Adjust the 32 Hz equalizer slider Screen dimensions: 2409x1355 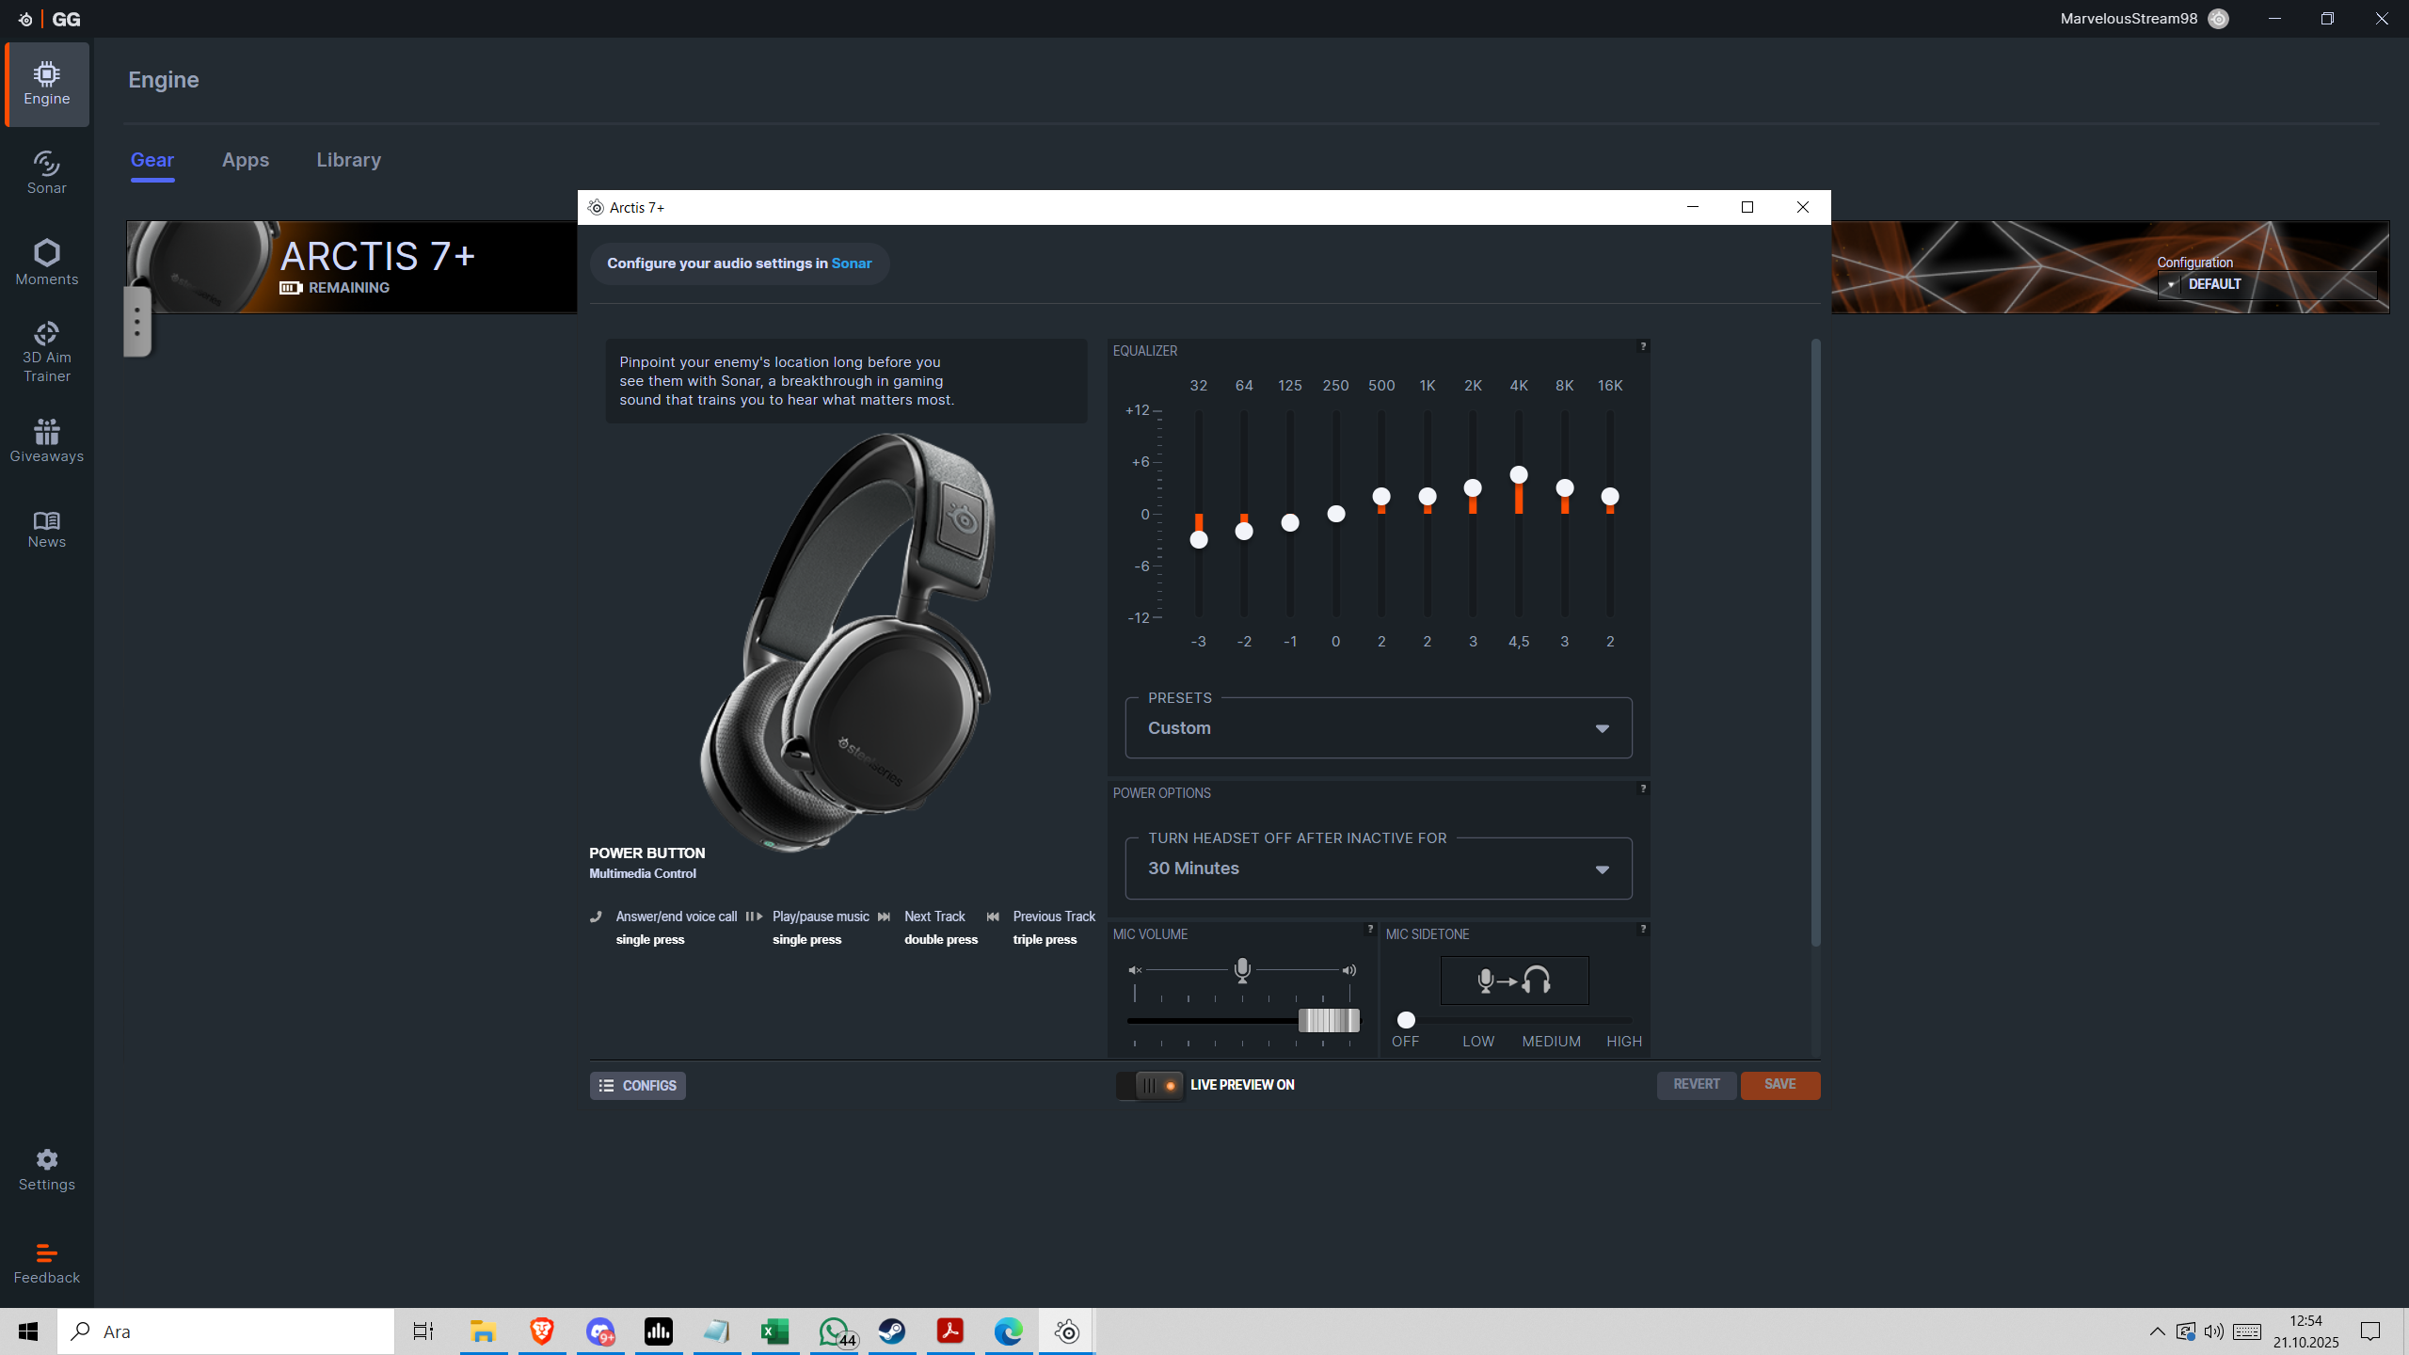(1198, 539)
